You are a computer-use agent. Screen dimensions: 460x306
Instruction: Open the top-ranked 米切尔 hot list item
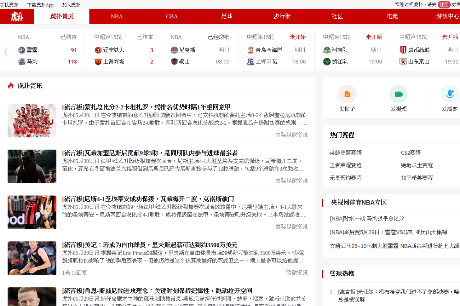[x=399, y=295]
